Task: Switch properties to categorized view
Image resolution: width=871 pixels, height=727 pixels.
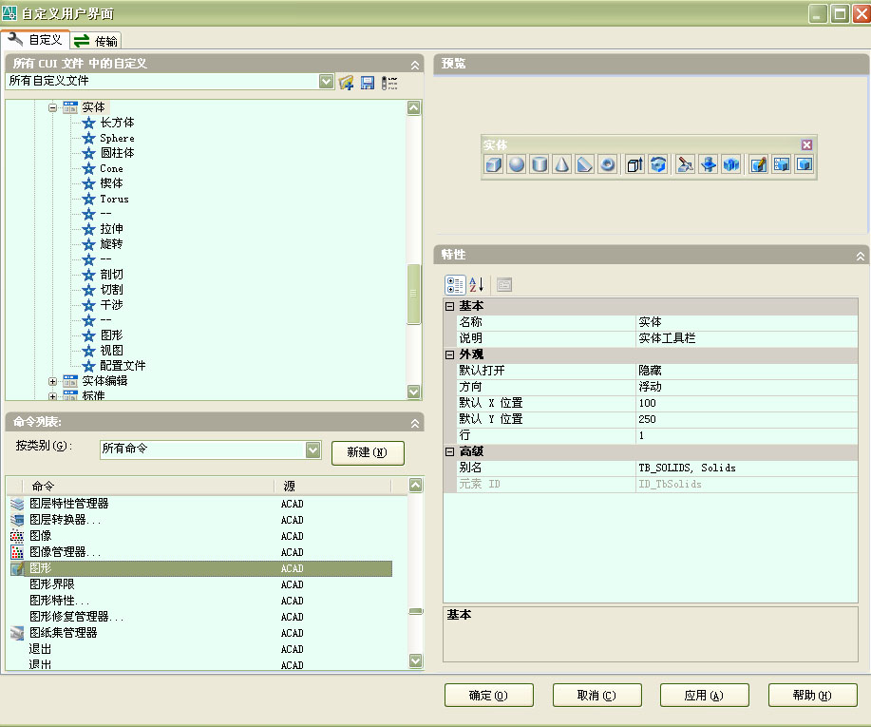Action: coord(455,284)
